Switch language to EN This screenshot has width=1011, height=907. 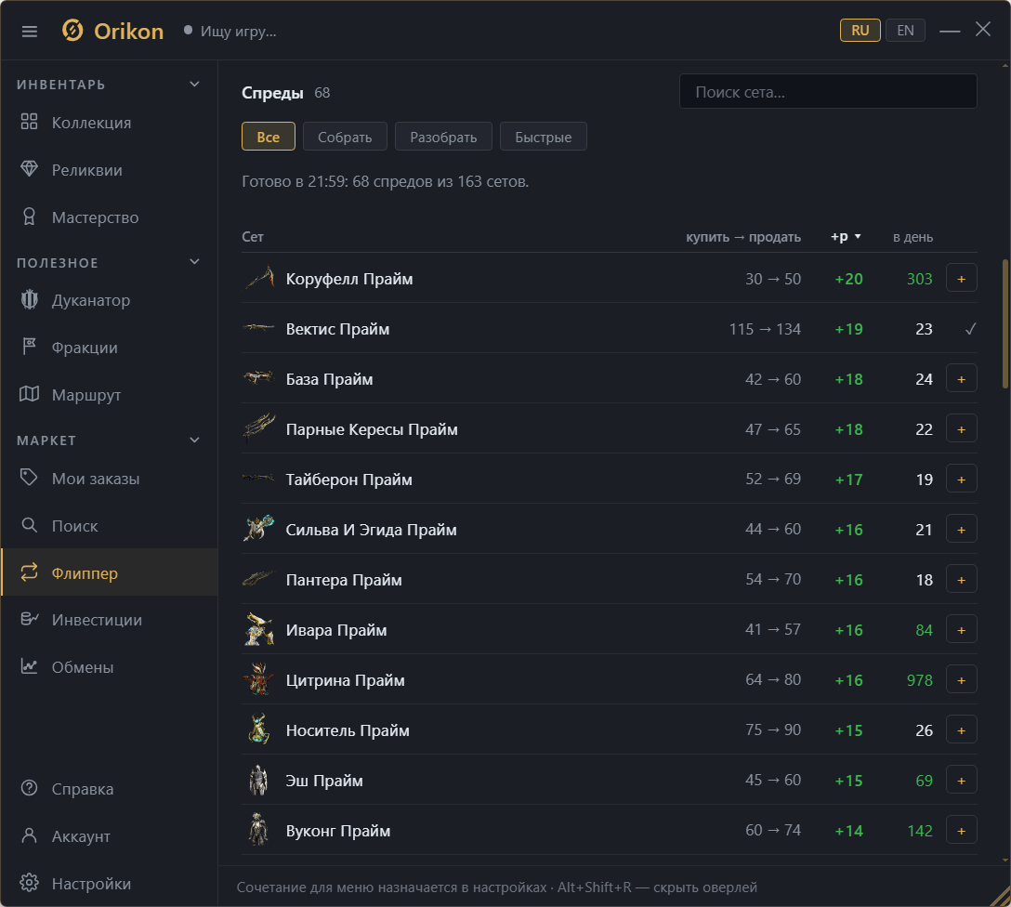point(905,31)
